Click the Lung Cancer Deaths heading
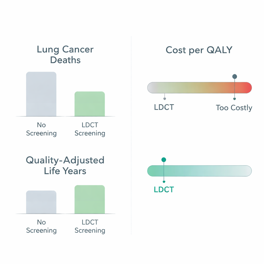The width and height of the screenshot is (264, 264). 65,55
